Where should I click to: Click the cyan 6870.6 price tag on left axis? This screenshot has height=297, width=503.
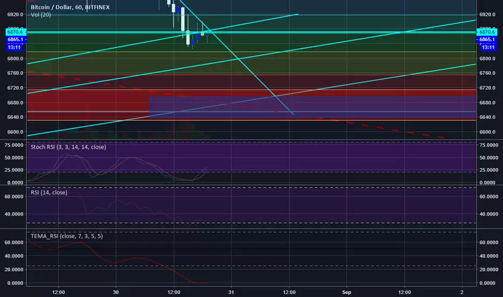tap(15, 32)
